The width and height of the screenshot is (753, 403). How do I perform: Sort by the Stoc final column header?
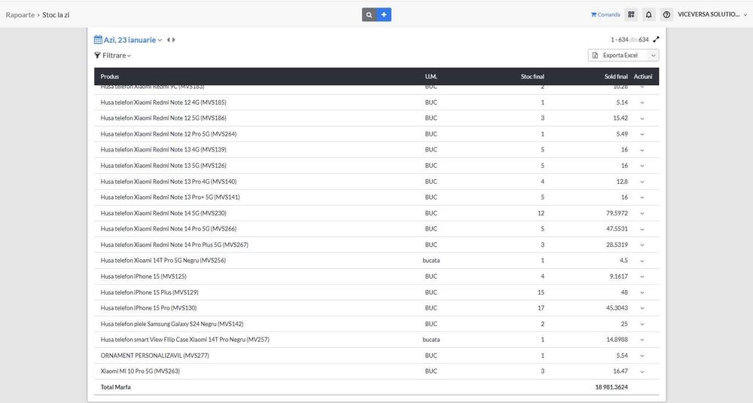532,76
